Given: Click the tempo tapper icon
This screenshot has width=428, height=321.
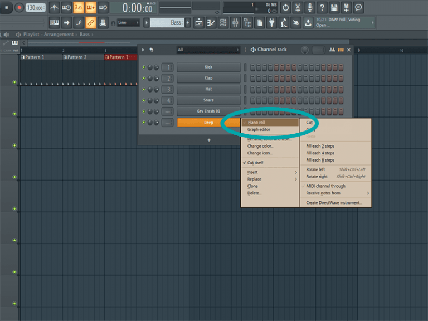Looking at the screenshot, I should click(284, 22).
